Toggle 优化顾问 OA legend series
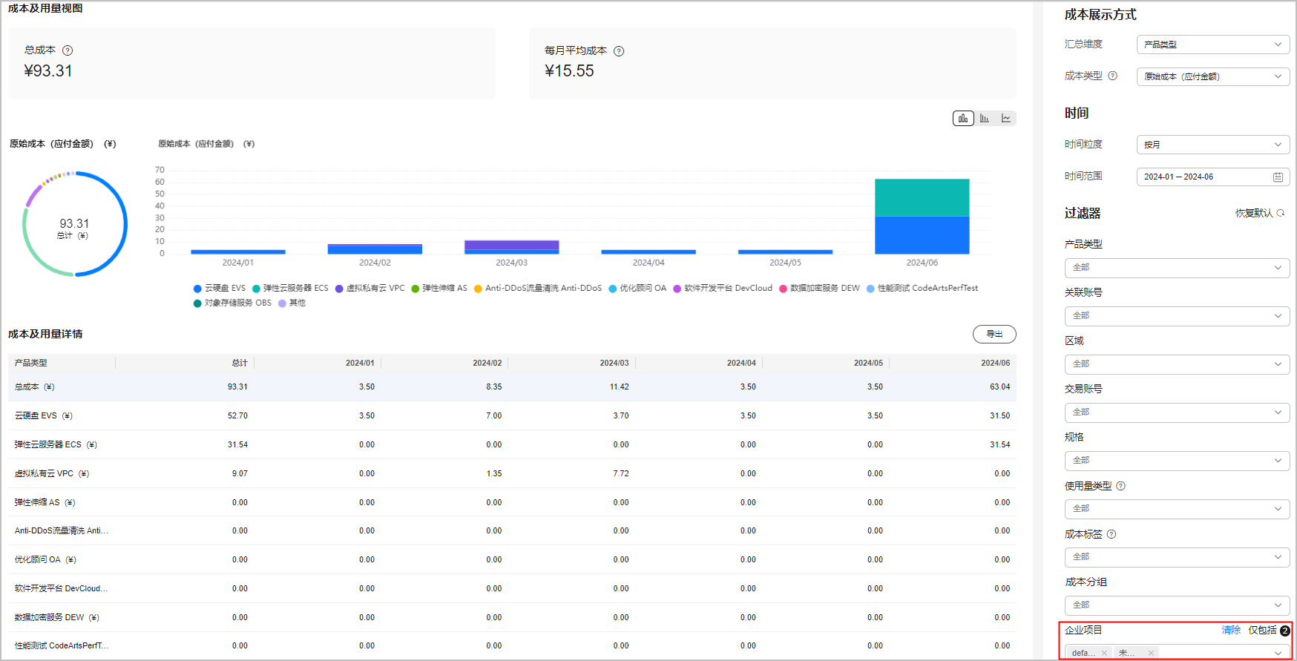Viewport: 1297px width, 661px height. pyautogui.click(x=637, y=289)
